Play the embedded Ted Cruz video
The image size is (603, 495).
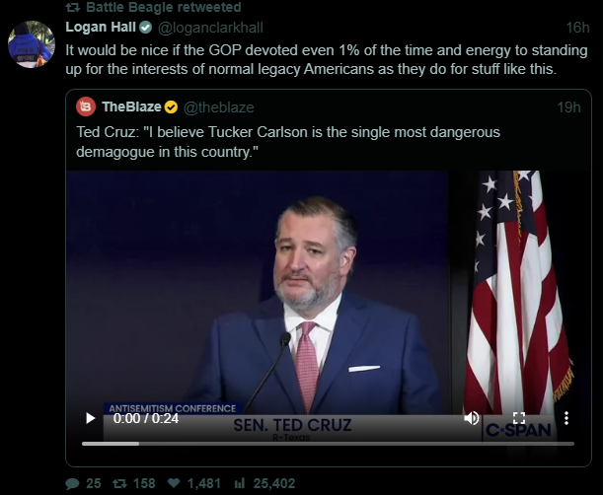91,418
